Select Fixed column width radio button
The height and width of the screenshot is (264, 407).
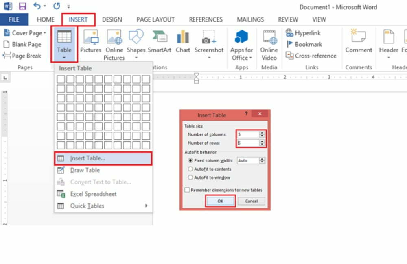(x=190, y=161)
